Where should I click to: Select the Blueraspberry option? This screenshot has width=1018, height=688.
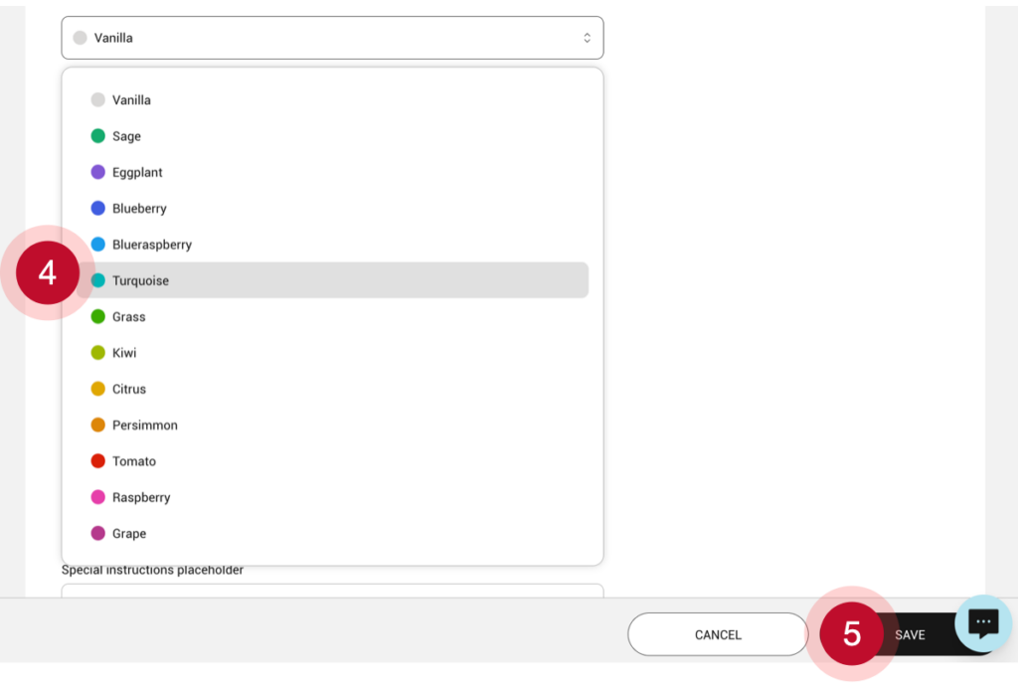click(x=151, y=245)
